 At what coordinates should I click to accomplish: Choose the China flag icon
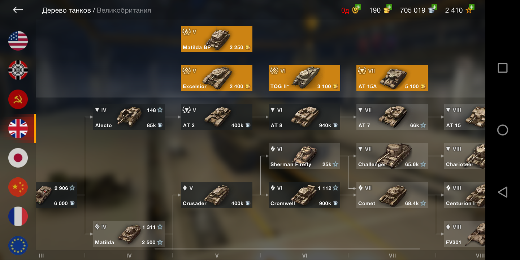point(18,187)
